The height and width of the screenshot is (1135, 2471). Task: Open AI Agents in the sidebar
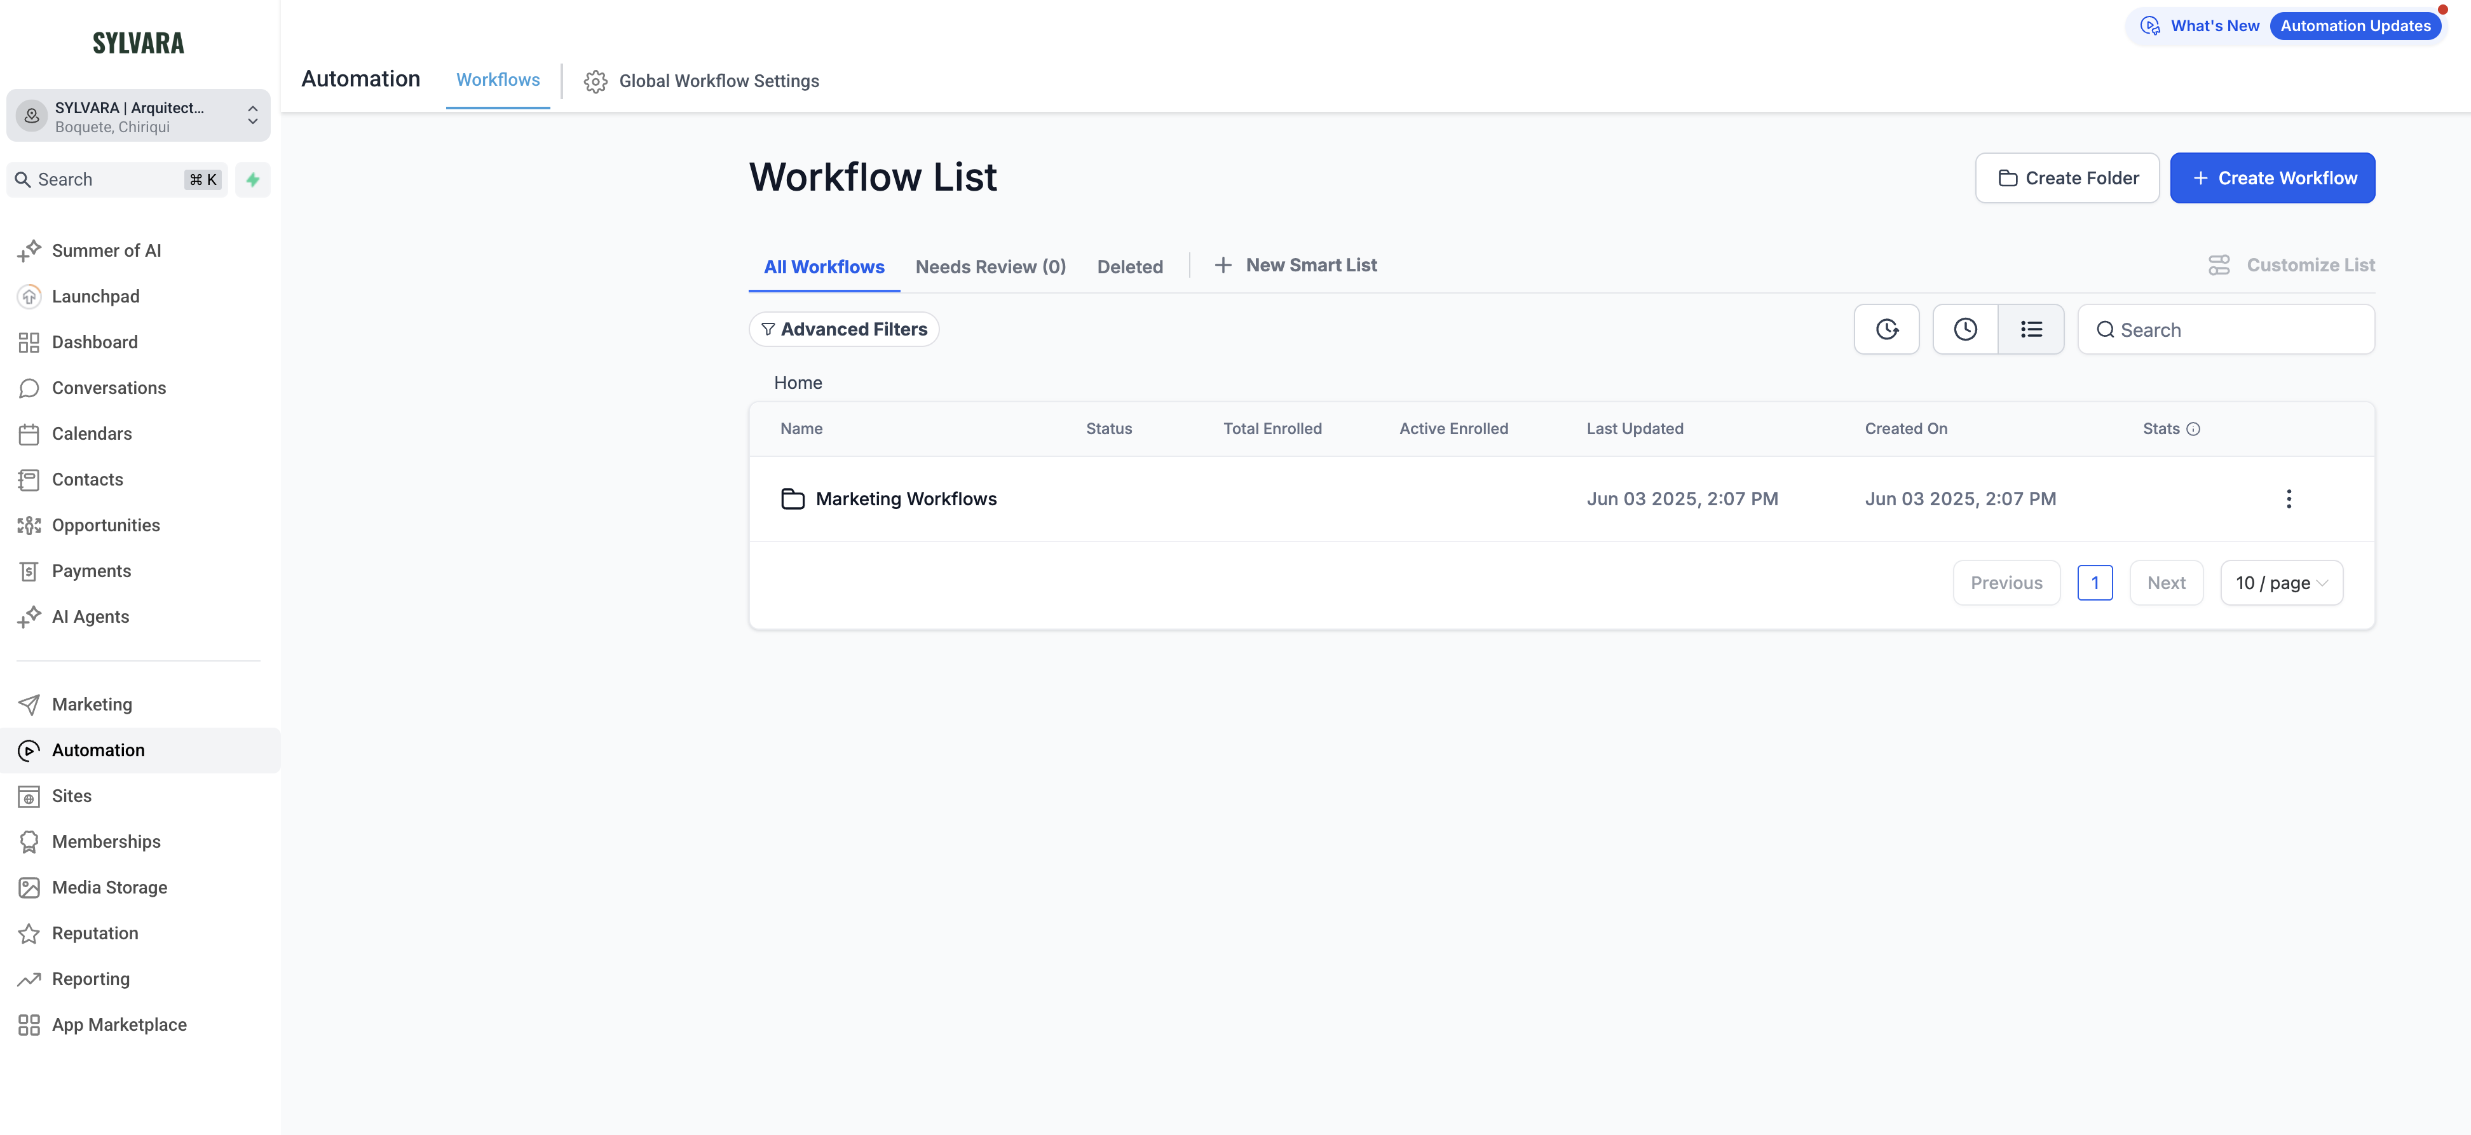tap(90, 617)
